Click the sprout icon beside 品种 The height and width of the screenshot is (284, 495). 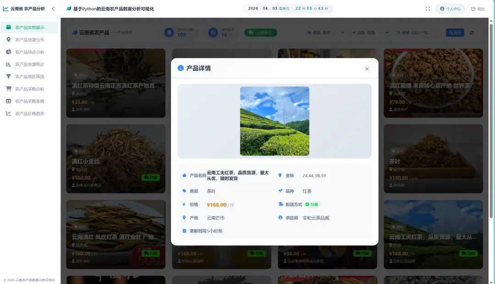coord(280,191)
